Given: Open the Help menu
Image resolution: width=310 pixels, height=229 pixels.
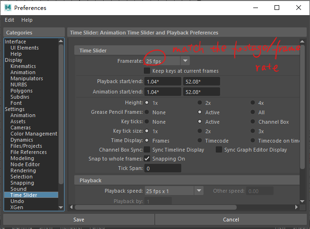Looking at the screenshot, I should tap(27, 20).
